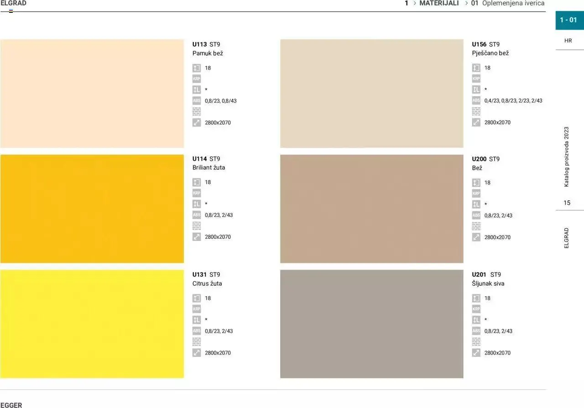The width and height of the screenshot is (584, 408).
Task: Click the ABS icon under U113 Pamuk bež
Action: coord(197,101)
